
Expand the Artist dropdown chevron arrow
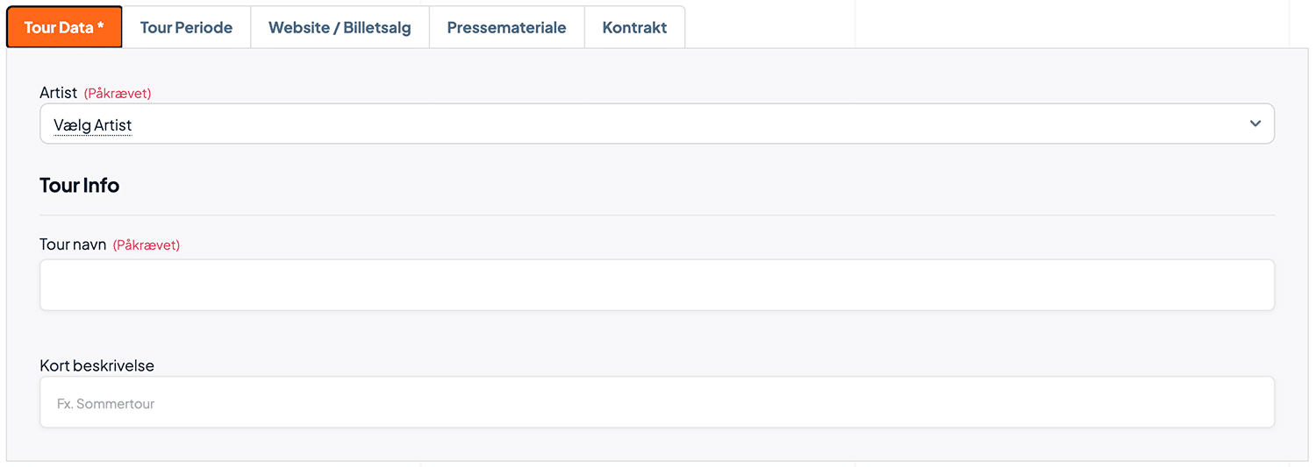(x=1255, y=124)
